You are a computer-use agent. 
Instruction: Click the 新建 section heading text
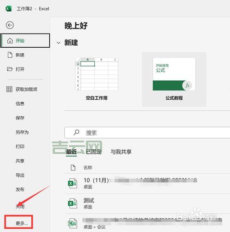pyautogui.click(x=71, y=43)
